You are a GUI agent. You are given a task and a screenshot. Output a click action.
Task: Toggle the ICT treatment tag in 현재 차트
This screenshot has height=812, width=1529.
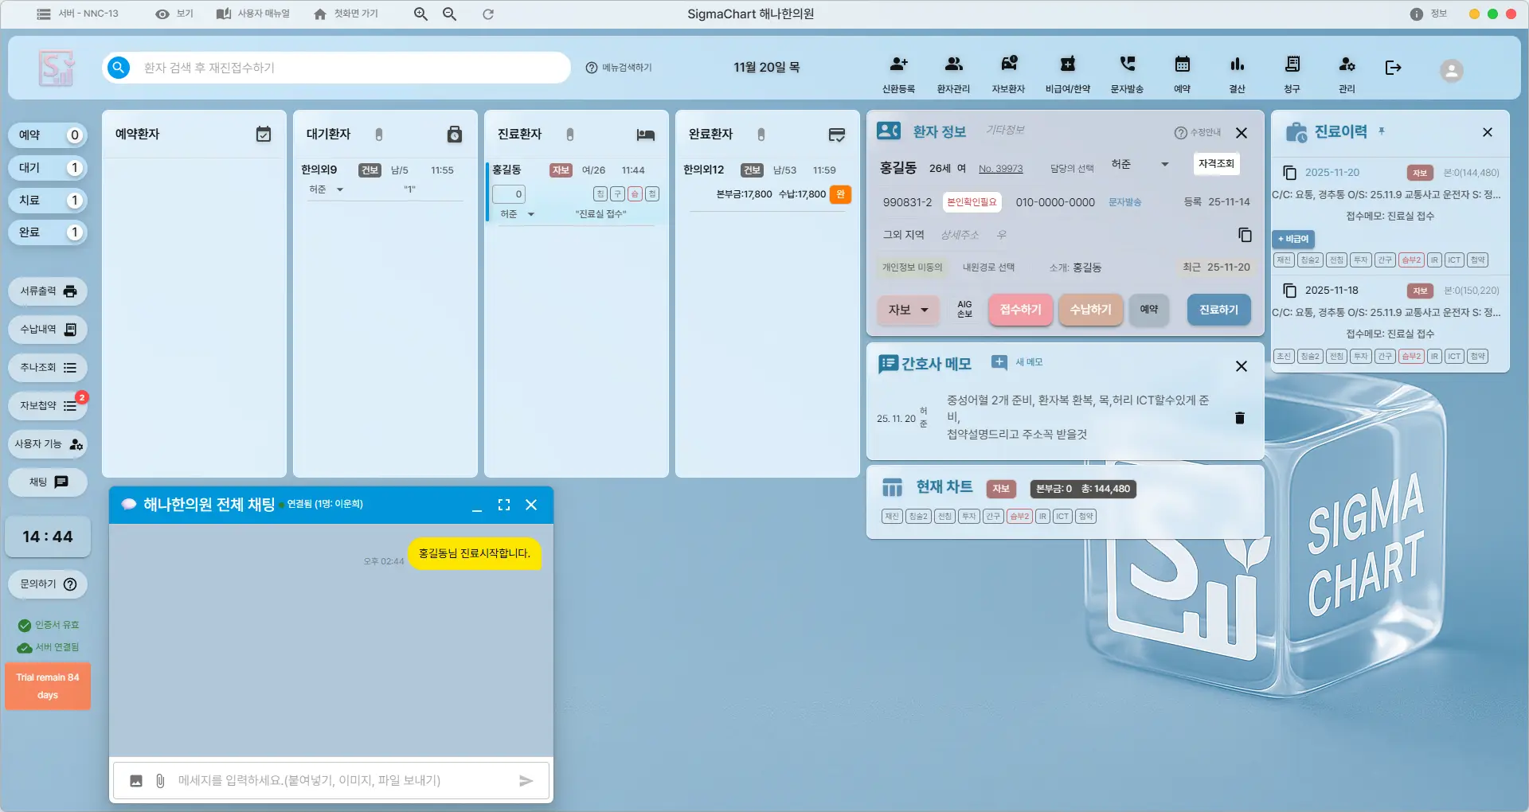(1062, 517)
